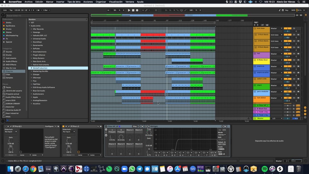The height and width of the screenshot is (174, 309).
Task: Open the Samples category
Action: click(x=9, y=78)
